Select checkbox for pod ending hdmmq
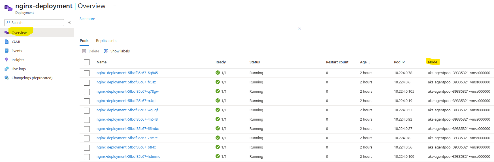 (87, 157)
